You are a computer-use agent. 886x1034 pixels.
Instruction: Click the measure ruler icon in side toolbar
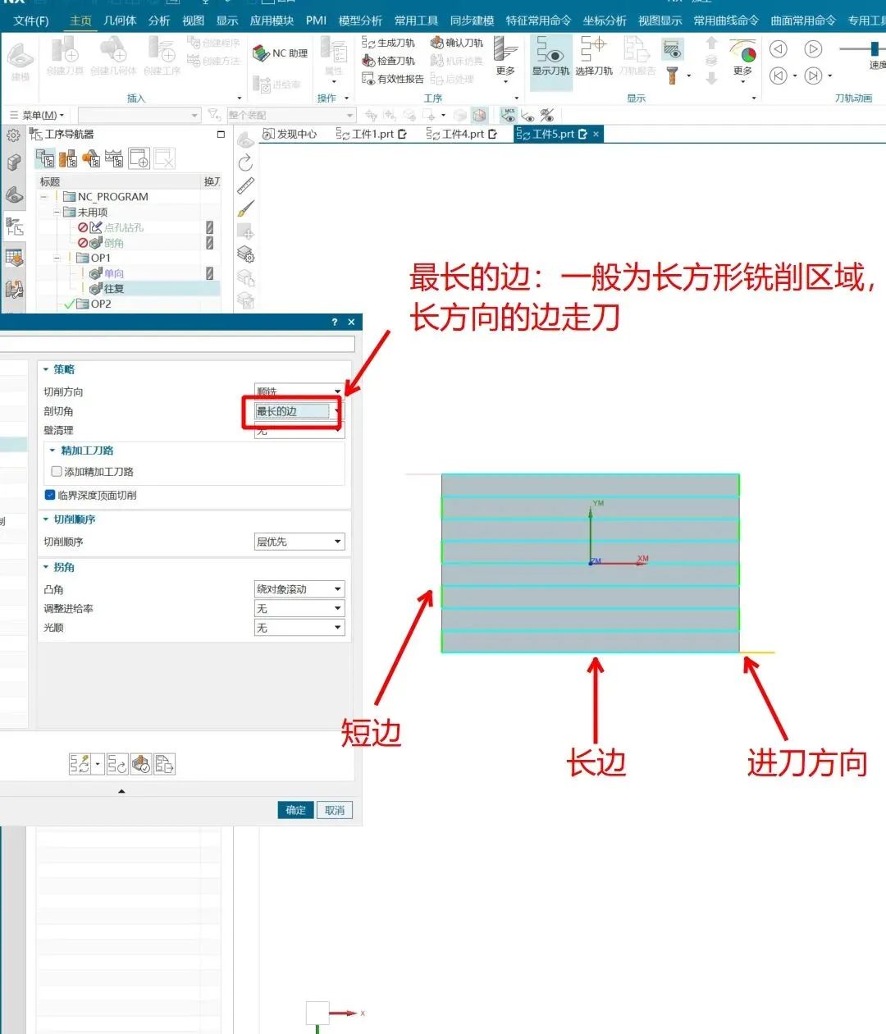click(245, 186)
